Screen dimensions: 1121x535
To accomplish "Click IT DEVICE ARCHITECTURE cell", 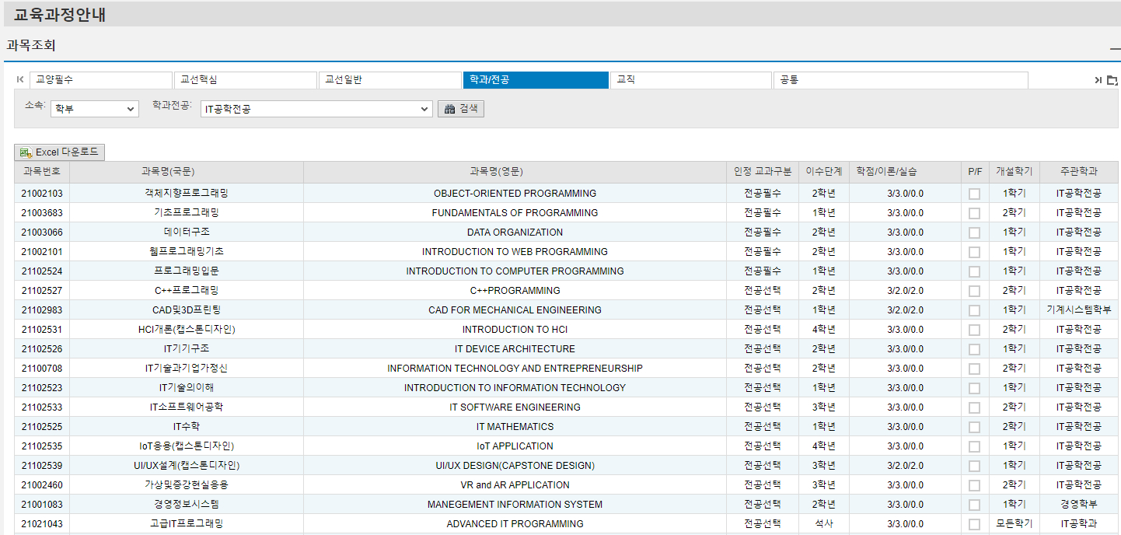I will click(515, 349).
